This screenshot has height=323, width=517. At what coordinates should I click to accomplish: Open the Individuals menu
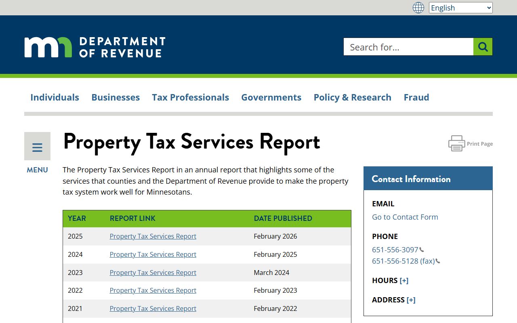pyautogui.click(x=55, y=97)
